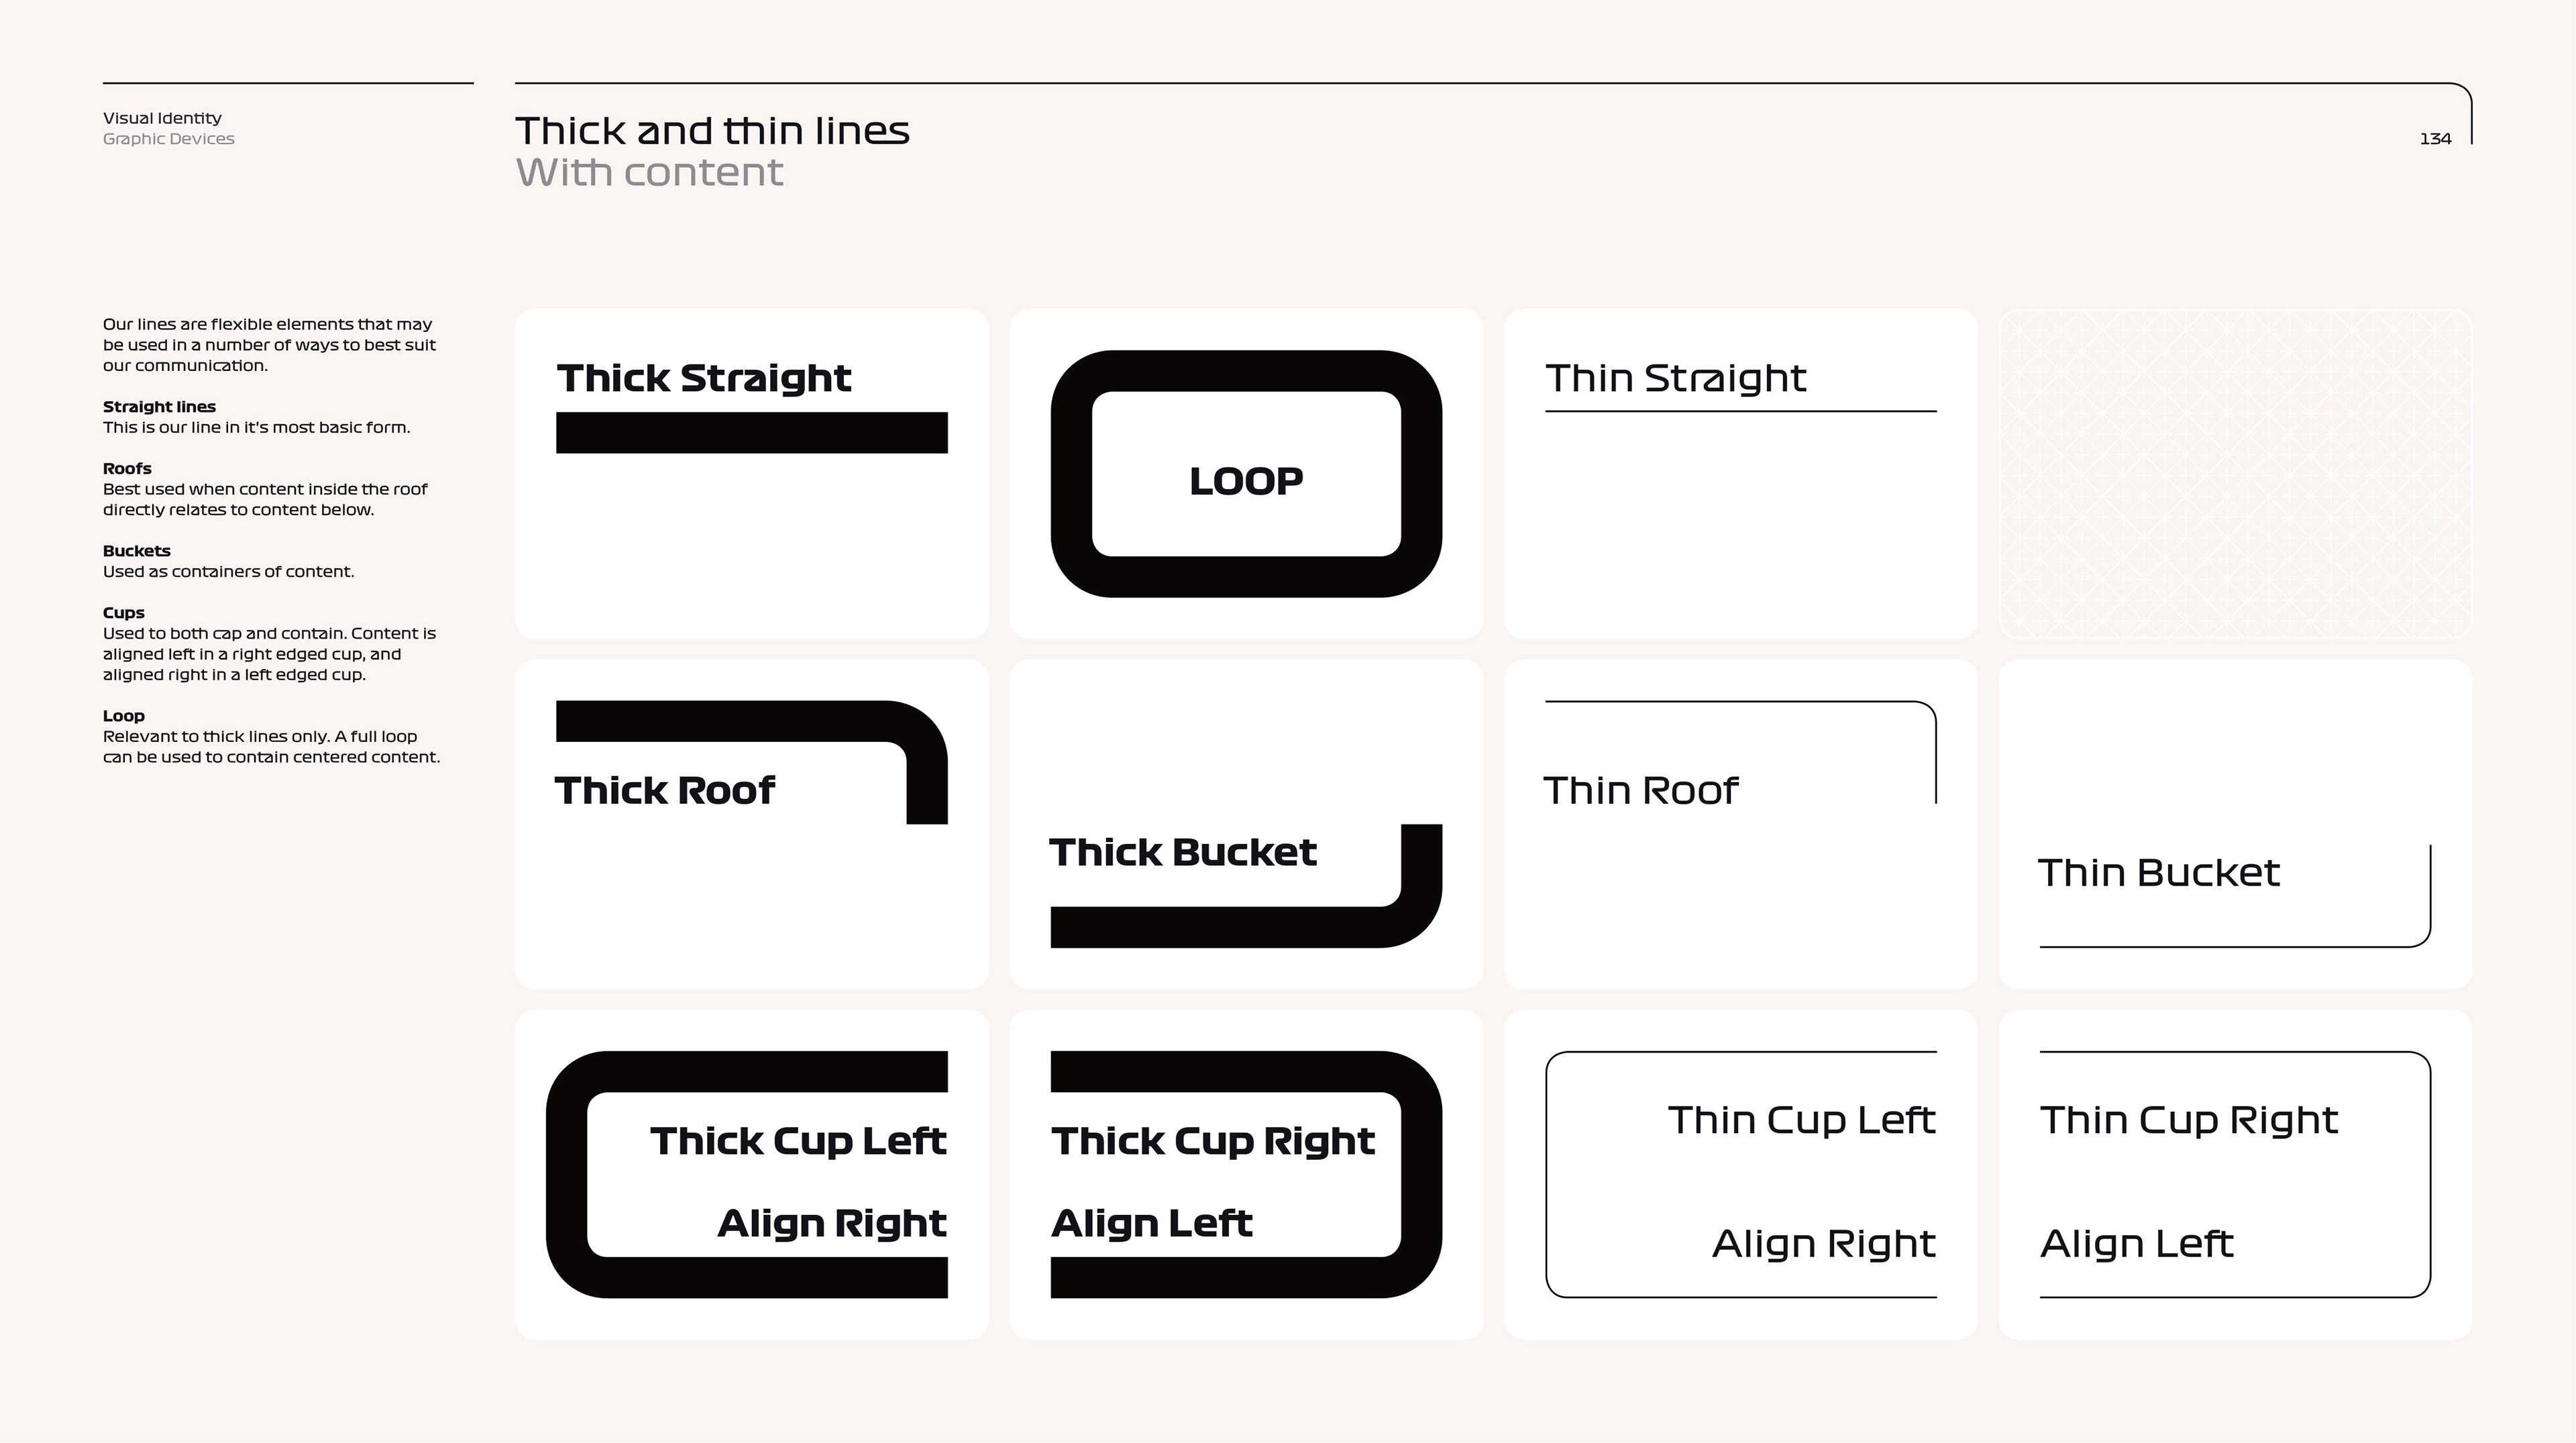Click the "Thick Straight" label
Viewport: 2576px width, 1443px height.
[x=704, y=378]
